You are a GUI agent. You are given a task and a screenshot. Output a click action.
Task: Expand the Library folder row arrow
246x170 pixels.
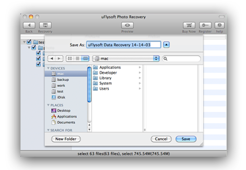[x=140, y=78]
